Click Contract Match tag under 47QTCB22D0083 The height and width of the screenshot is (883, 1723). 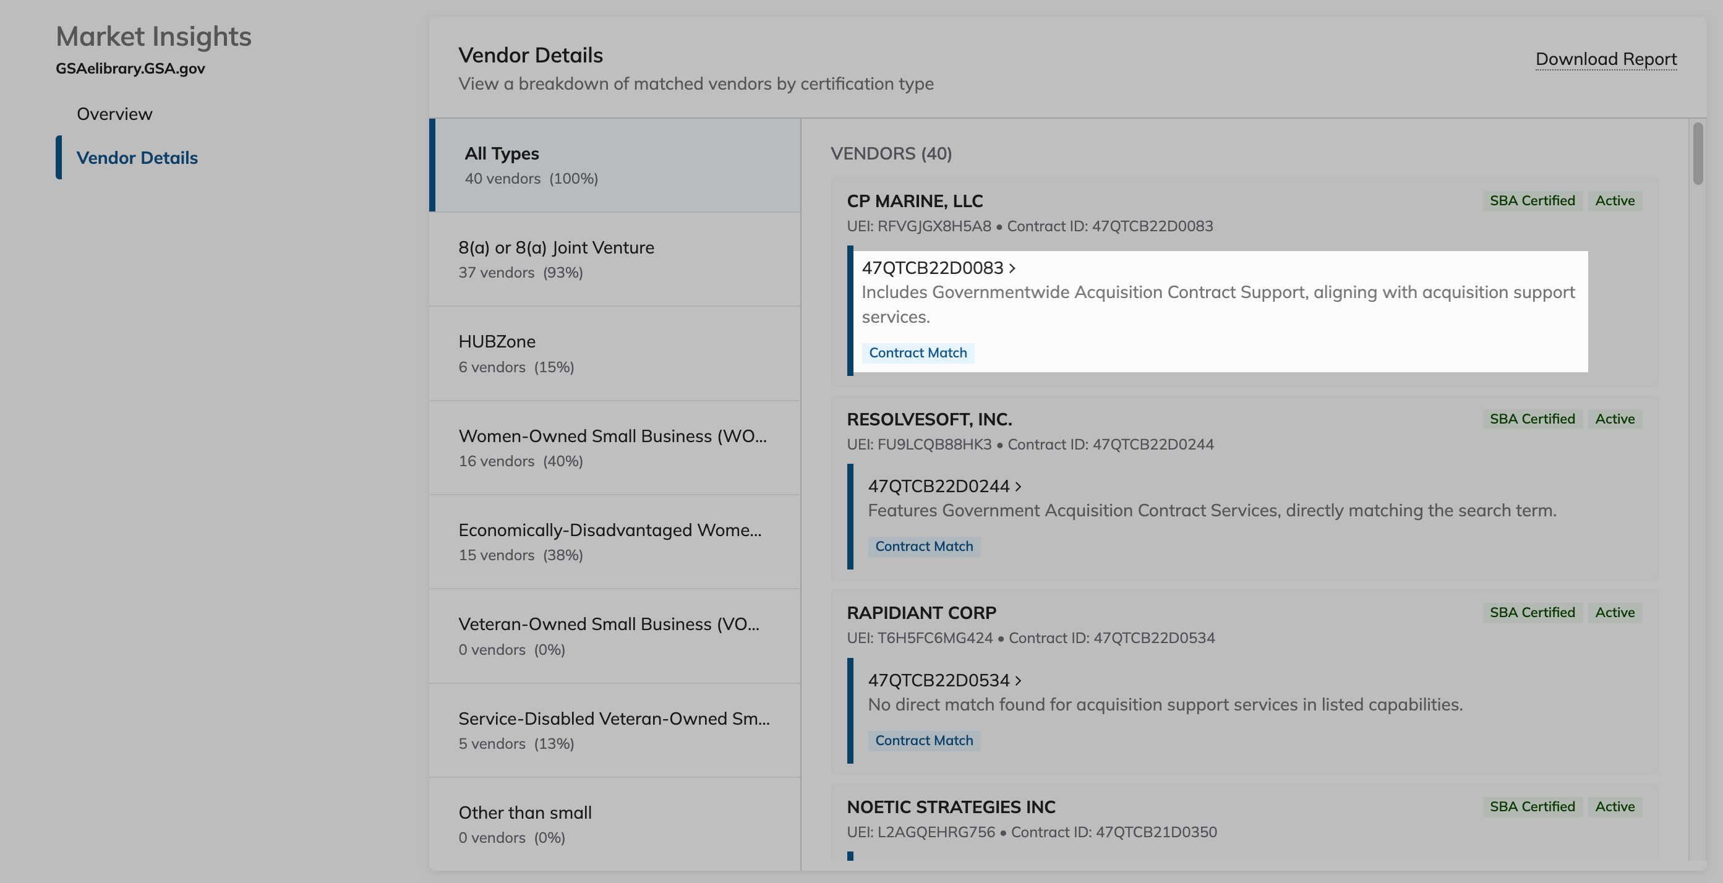click(x=918, y=352)
